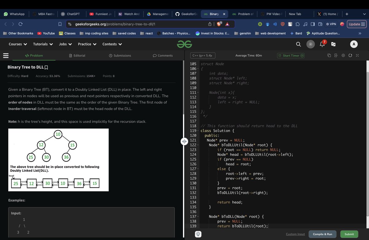Bookmark this page with the bookmark icon
This screenshot has width=369, height=240.
tap(61, 24)
